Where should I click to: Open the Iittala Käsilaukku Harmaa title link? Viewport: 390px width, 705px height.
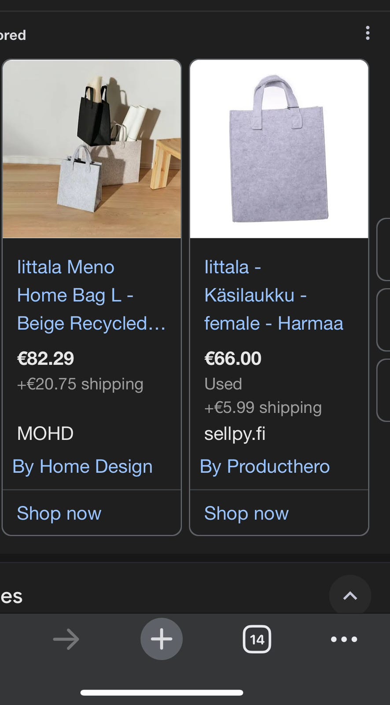273,295
